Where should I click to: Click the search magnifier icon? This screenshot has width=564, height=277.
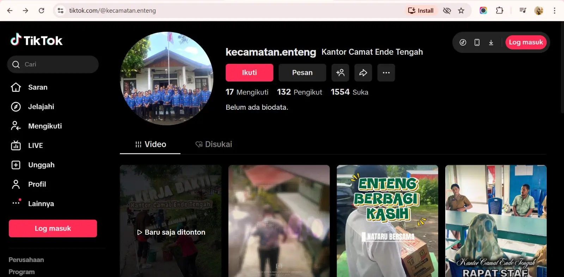click(16, 64)
